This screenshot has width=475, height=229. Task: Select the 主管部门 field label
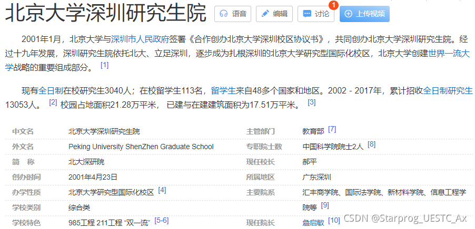[261, 132]
